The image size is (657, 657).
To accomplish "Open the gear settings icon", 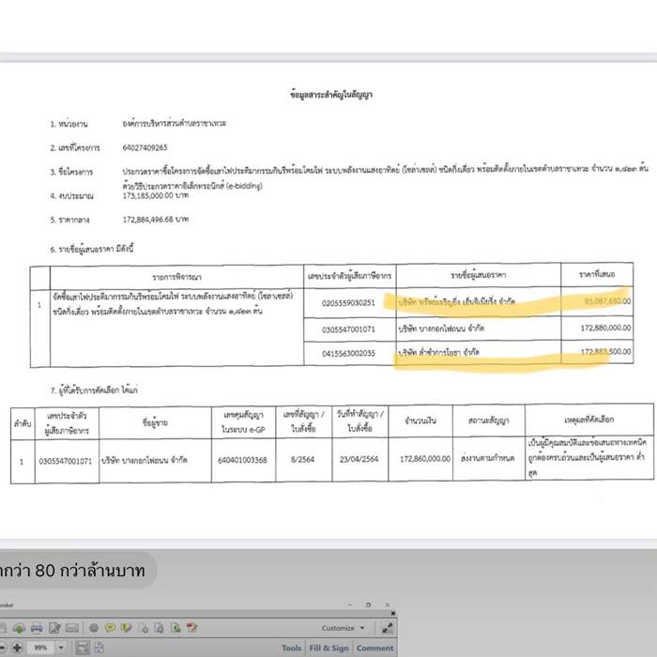I will [x=94, y=627].
